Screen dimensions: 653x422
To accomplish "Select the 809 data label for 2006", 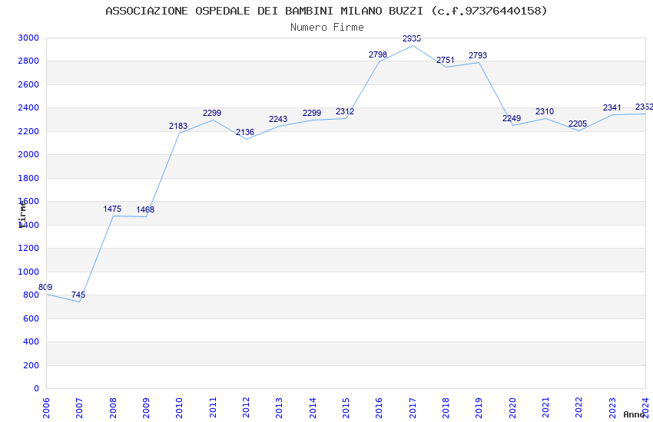I will coord(45,287).
